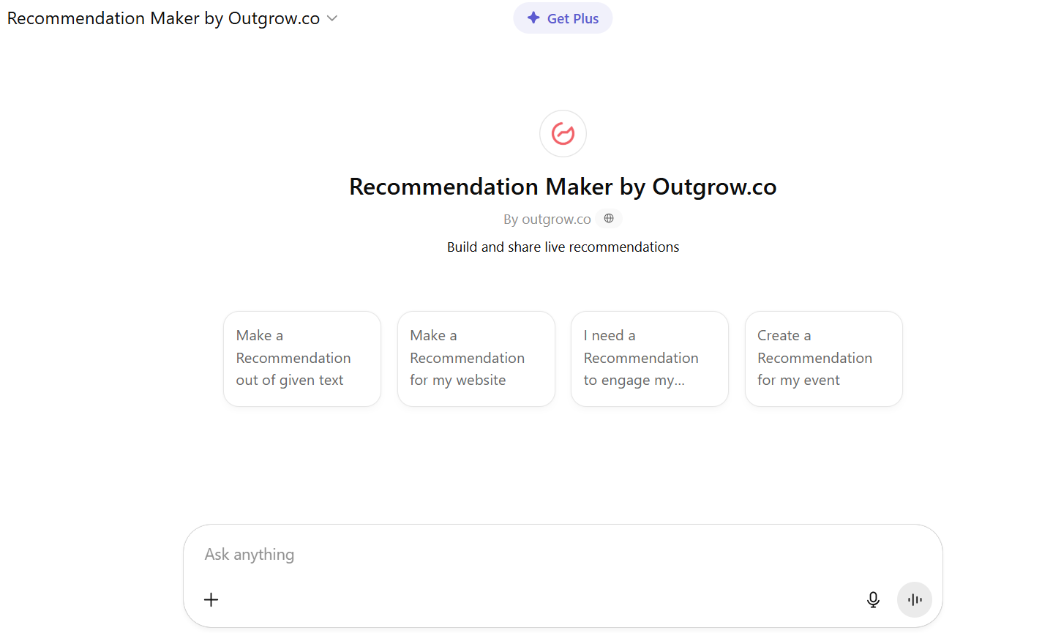Choose 'Make a Recommendation for my website'
Image resolution: width=1042 pixels, height=633 pixels.
[x=476, y=358]
